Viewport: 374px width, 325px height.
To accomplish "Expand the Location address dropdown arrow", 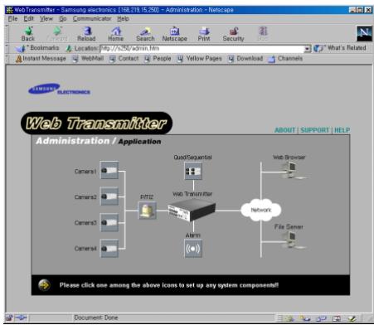I will pyautogui.click(x=307, y=49).
